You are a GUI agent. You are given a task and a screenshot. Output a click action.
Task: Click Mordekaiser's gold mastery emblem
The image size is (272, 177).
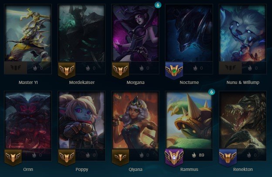coord(67,70)
